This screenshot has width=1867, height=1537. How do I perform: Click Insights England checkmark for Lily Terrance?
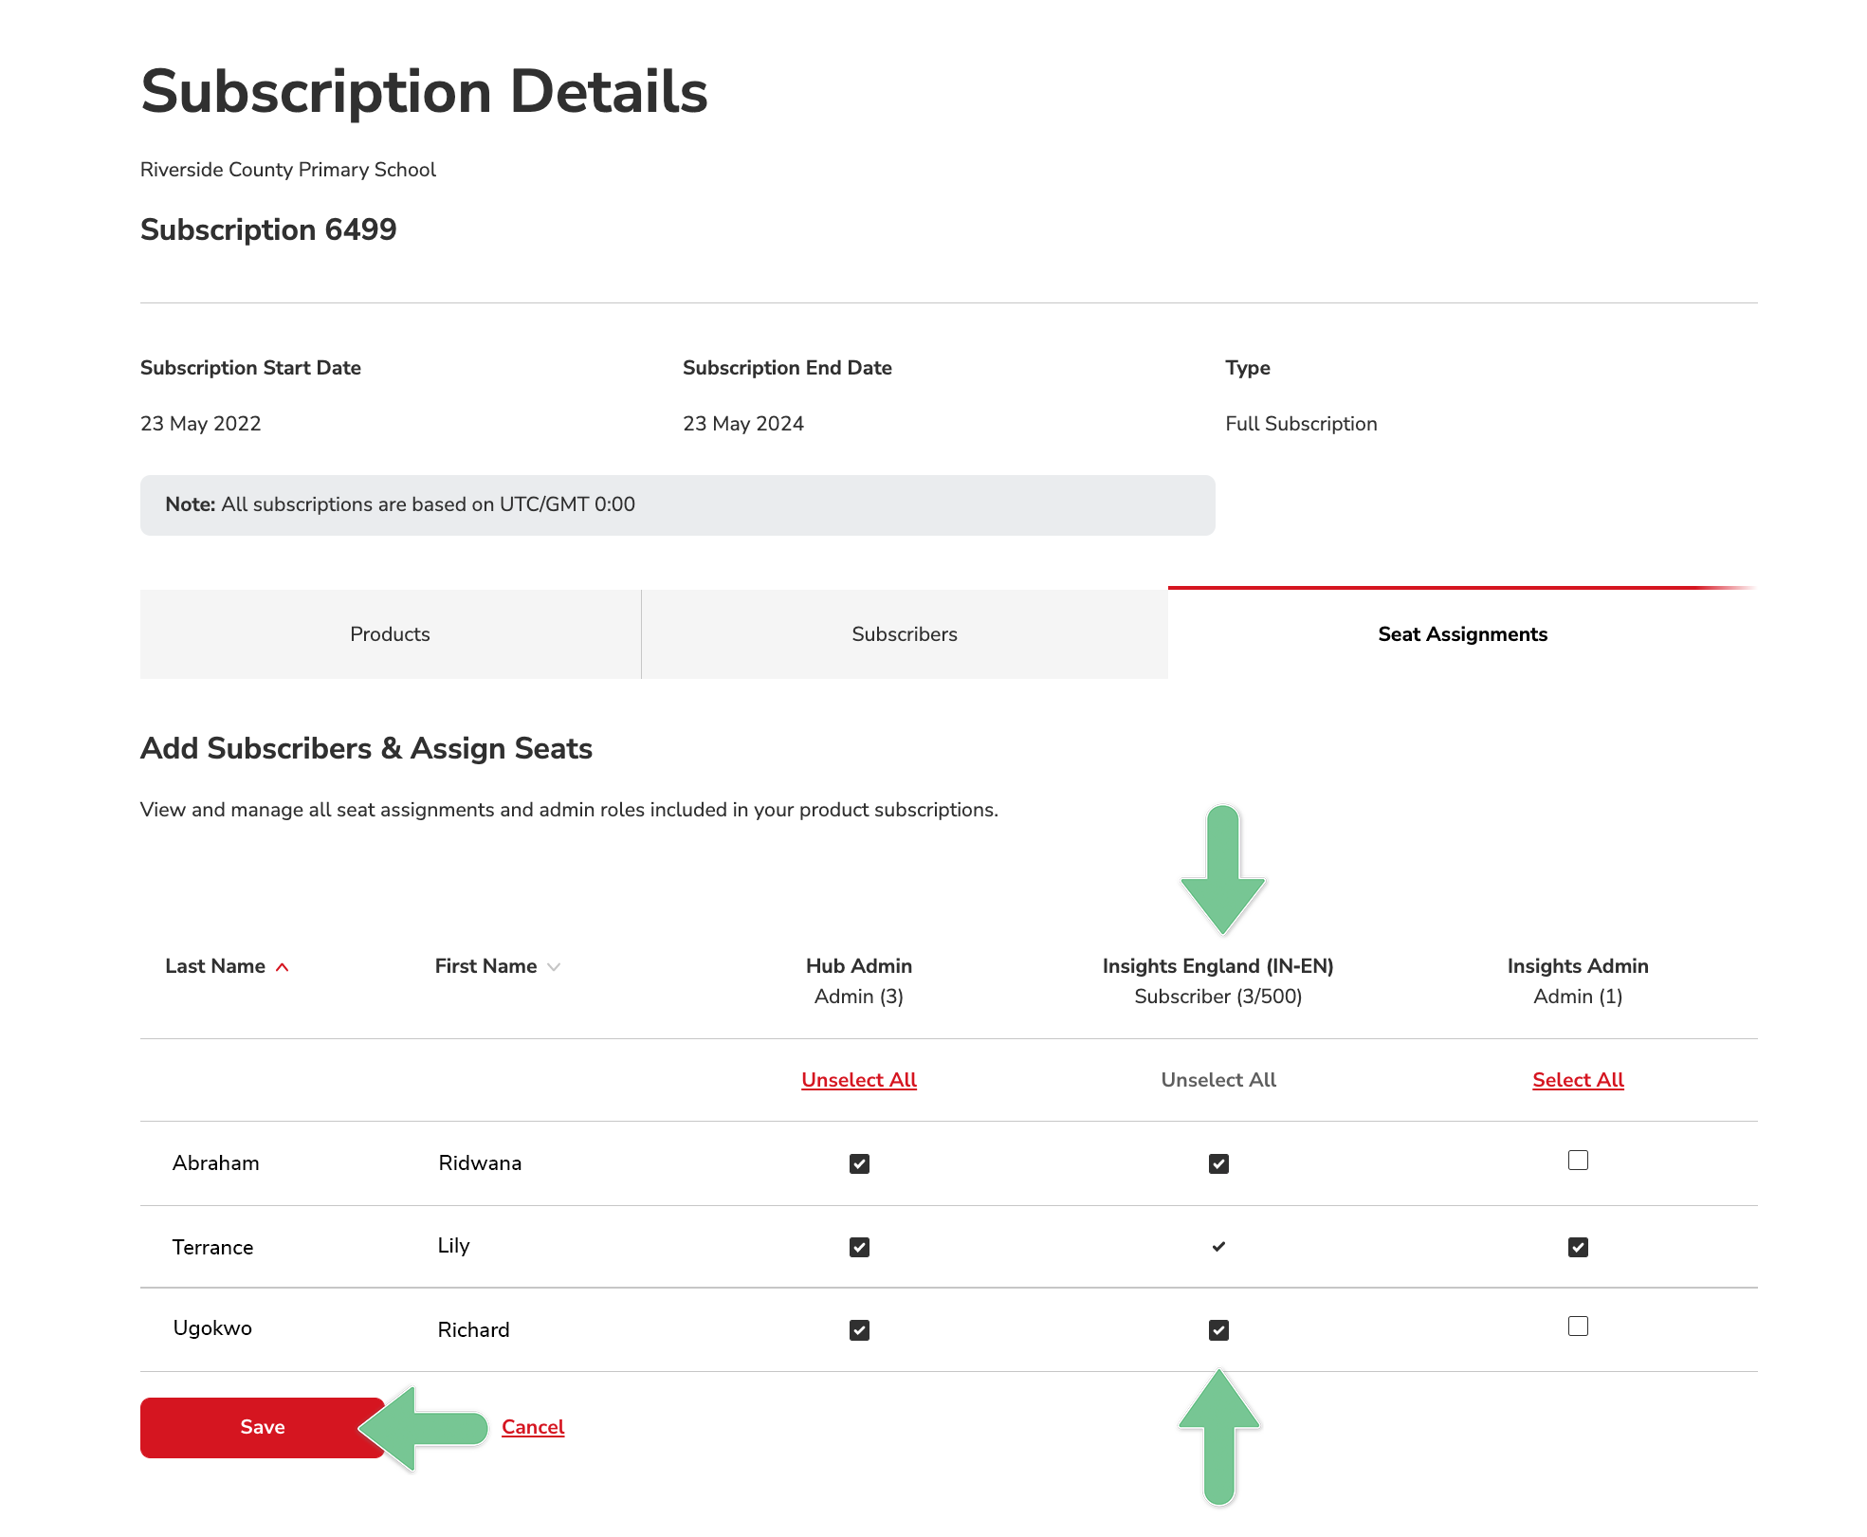[x=1218, y=1247]
